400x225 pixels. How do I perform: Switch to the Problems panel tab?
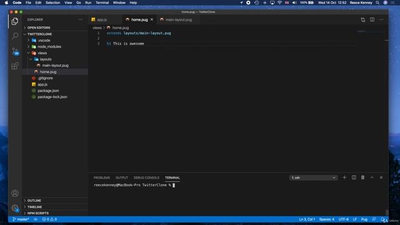coord(101,177)
